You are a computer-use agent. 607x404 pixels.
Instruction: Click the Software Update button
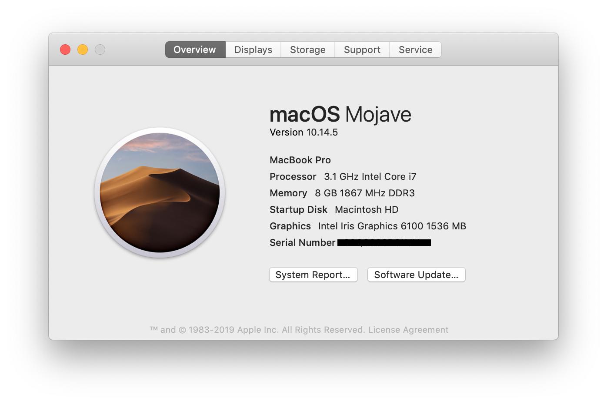(x=417, y=275)
